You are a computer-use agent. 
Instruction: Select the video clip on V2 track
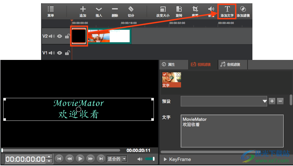[x=109, y=36]
